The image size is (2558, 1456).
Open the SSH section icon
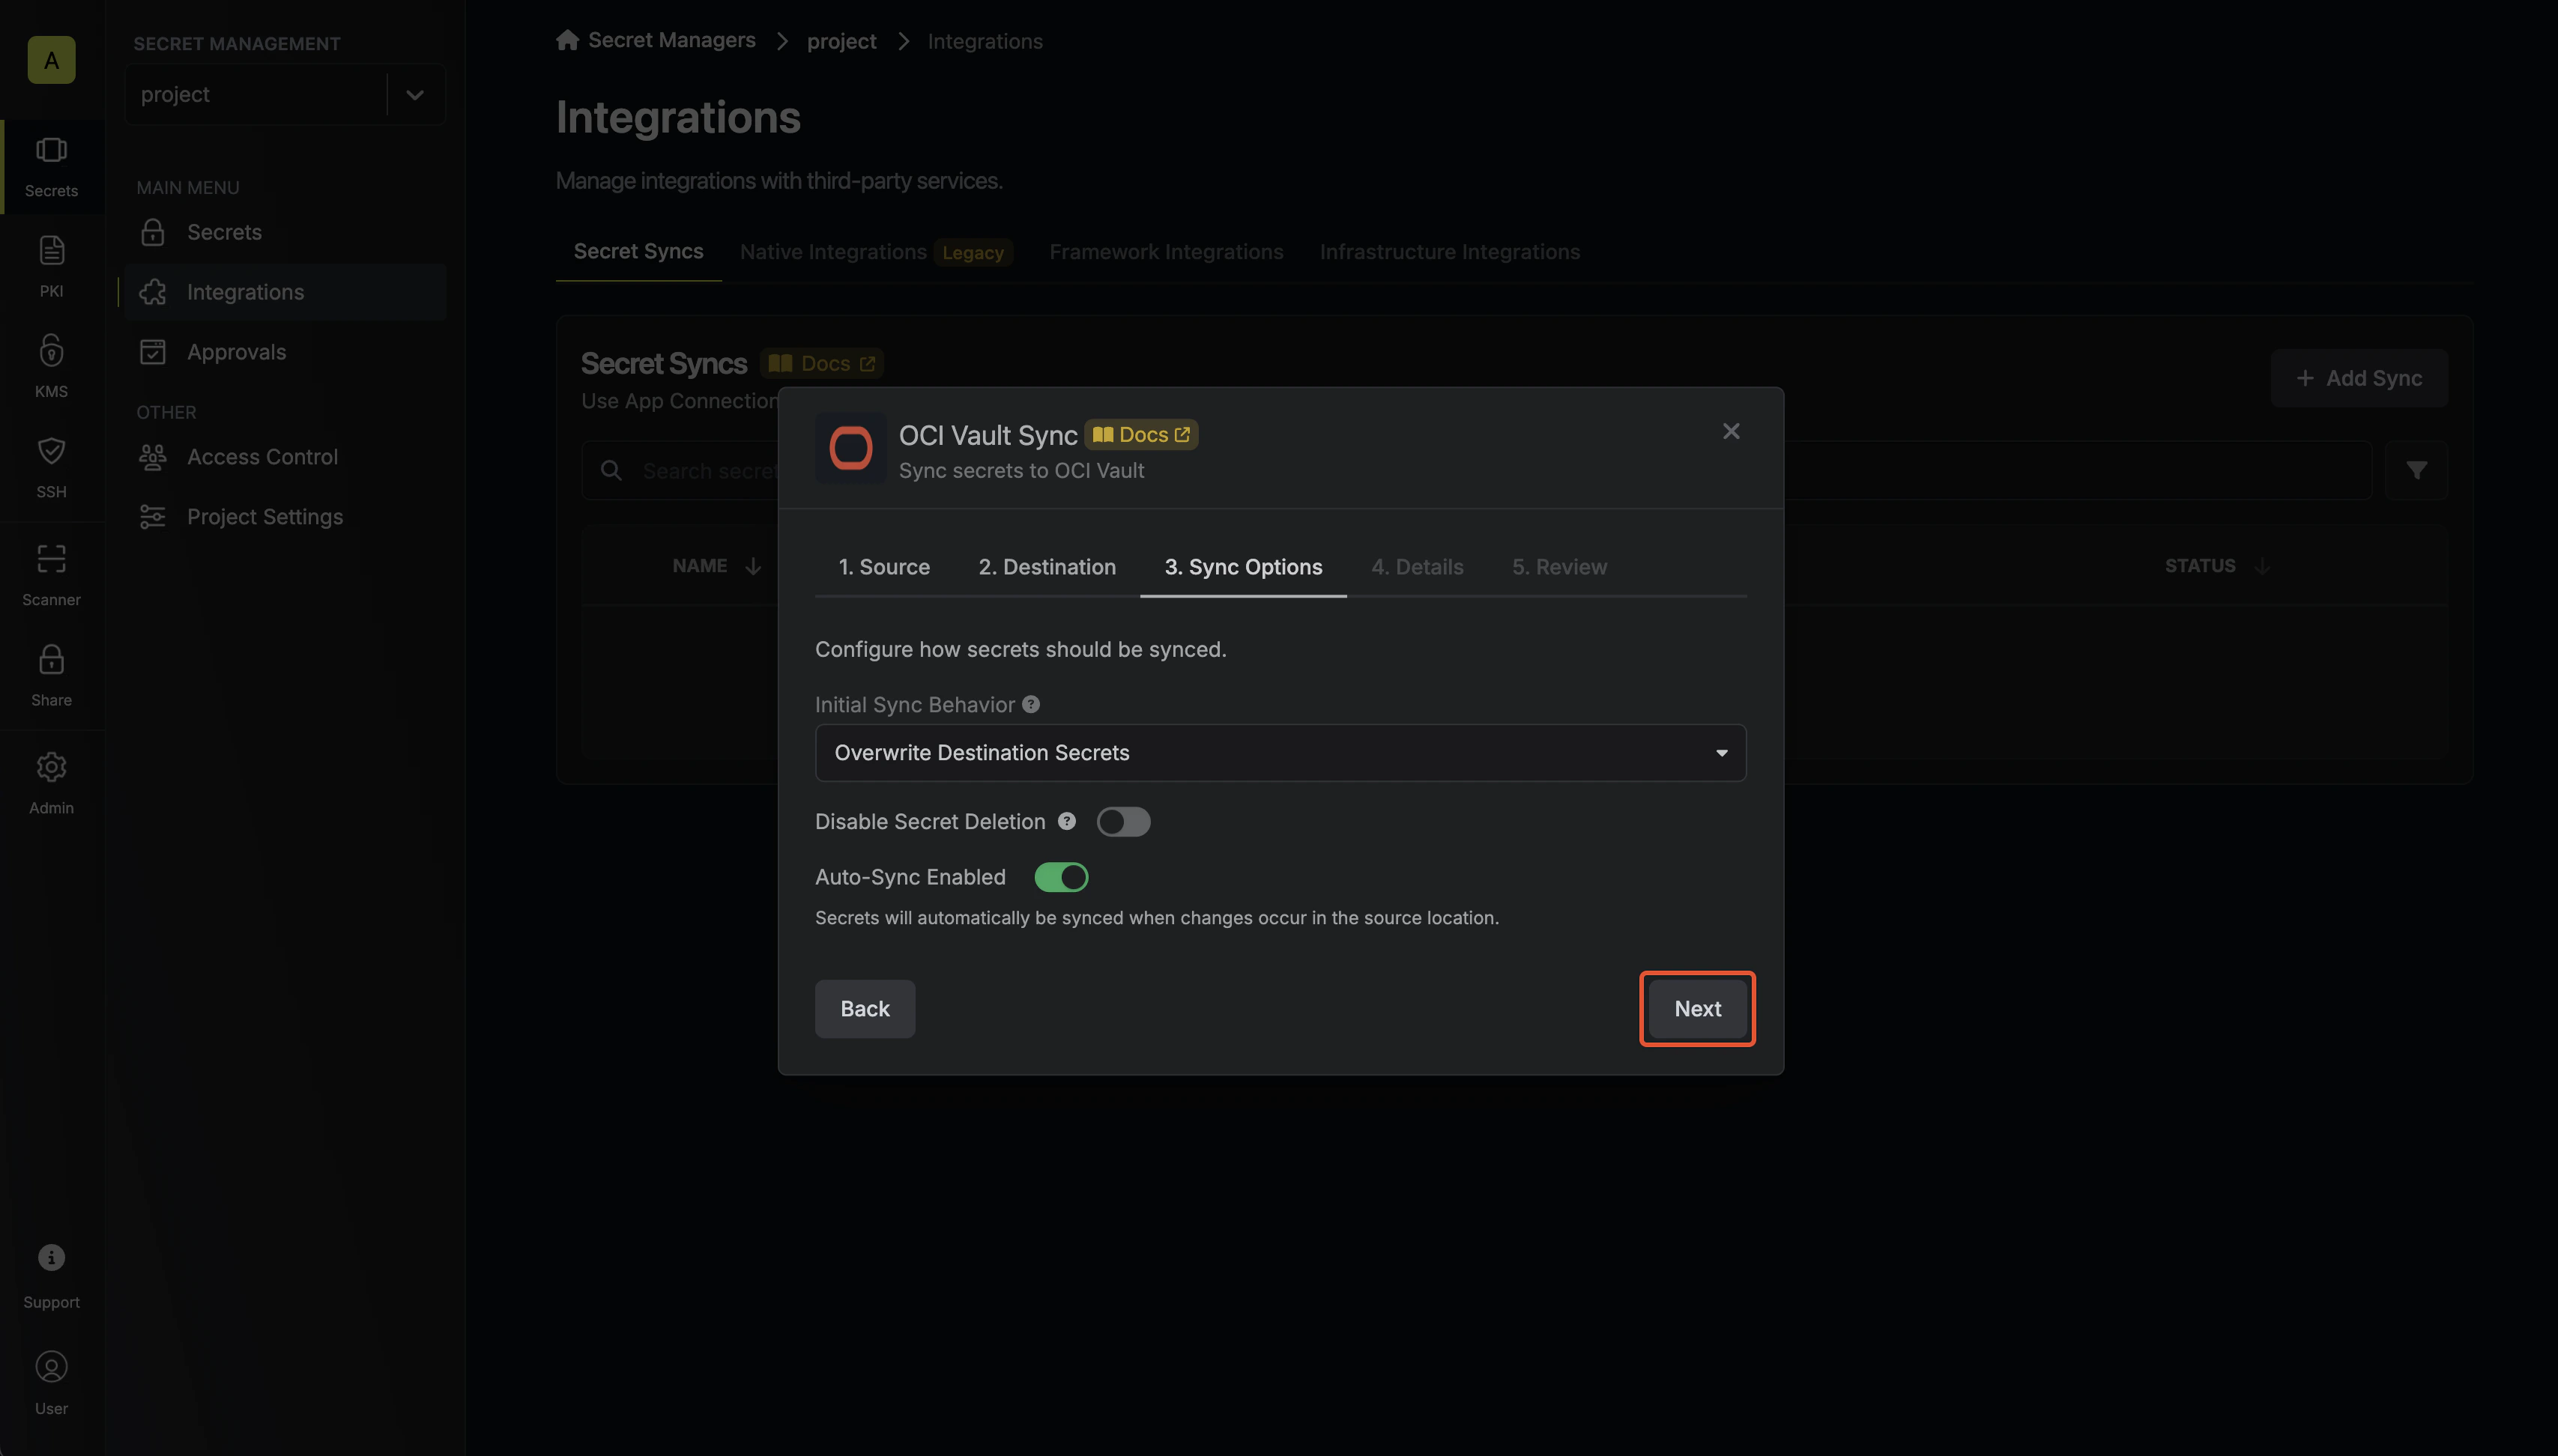click(51, 451)
